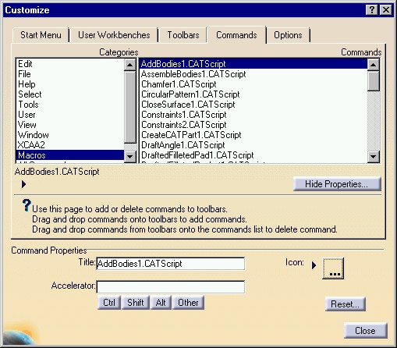The width and height of the screenshot is (397, 348).
Task: Click Commands list scroll down arrow
Action: (374, 157)
